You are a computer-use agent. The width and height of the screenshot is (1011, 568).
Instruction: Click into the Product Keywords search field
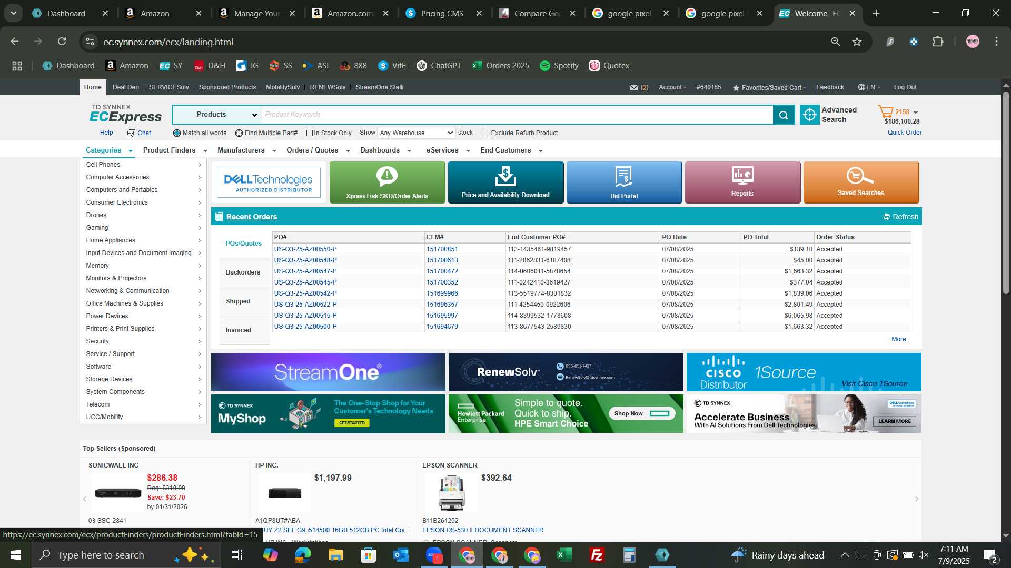click(517, 115)
